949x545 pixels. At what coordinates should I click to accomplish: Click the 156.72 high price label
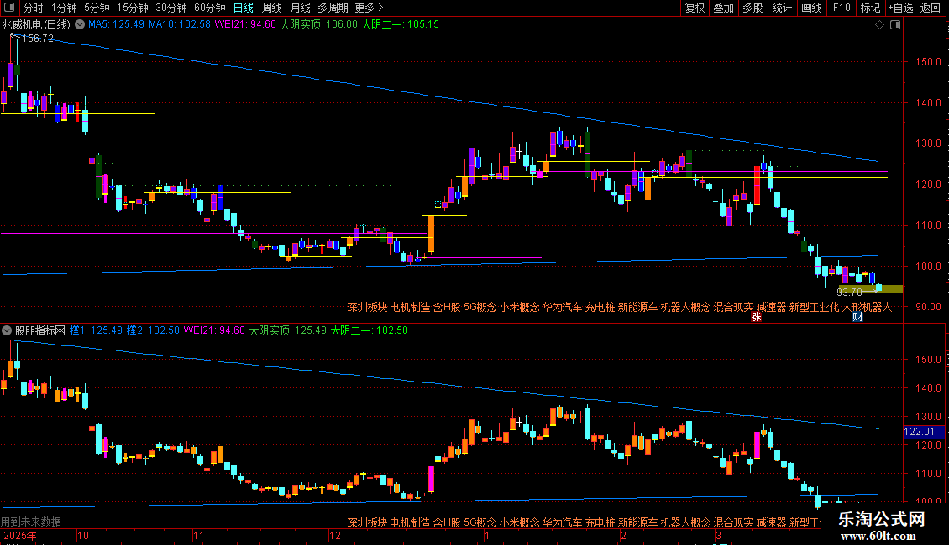click(38, 39)
